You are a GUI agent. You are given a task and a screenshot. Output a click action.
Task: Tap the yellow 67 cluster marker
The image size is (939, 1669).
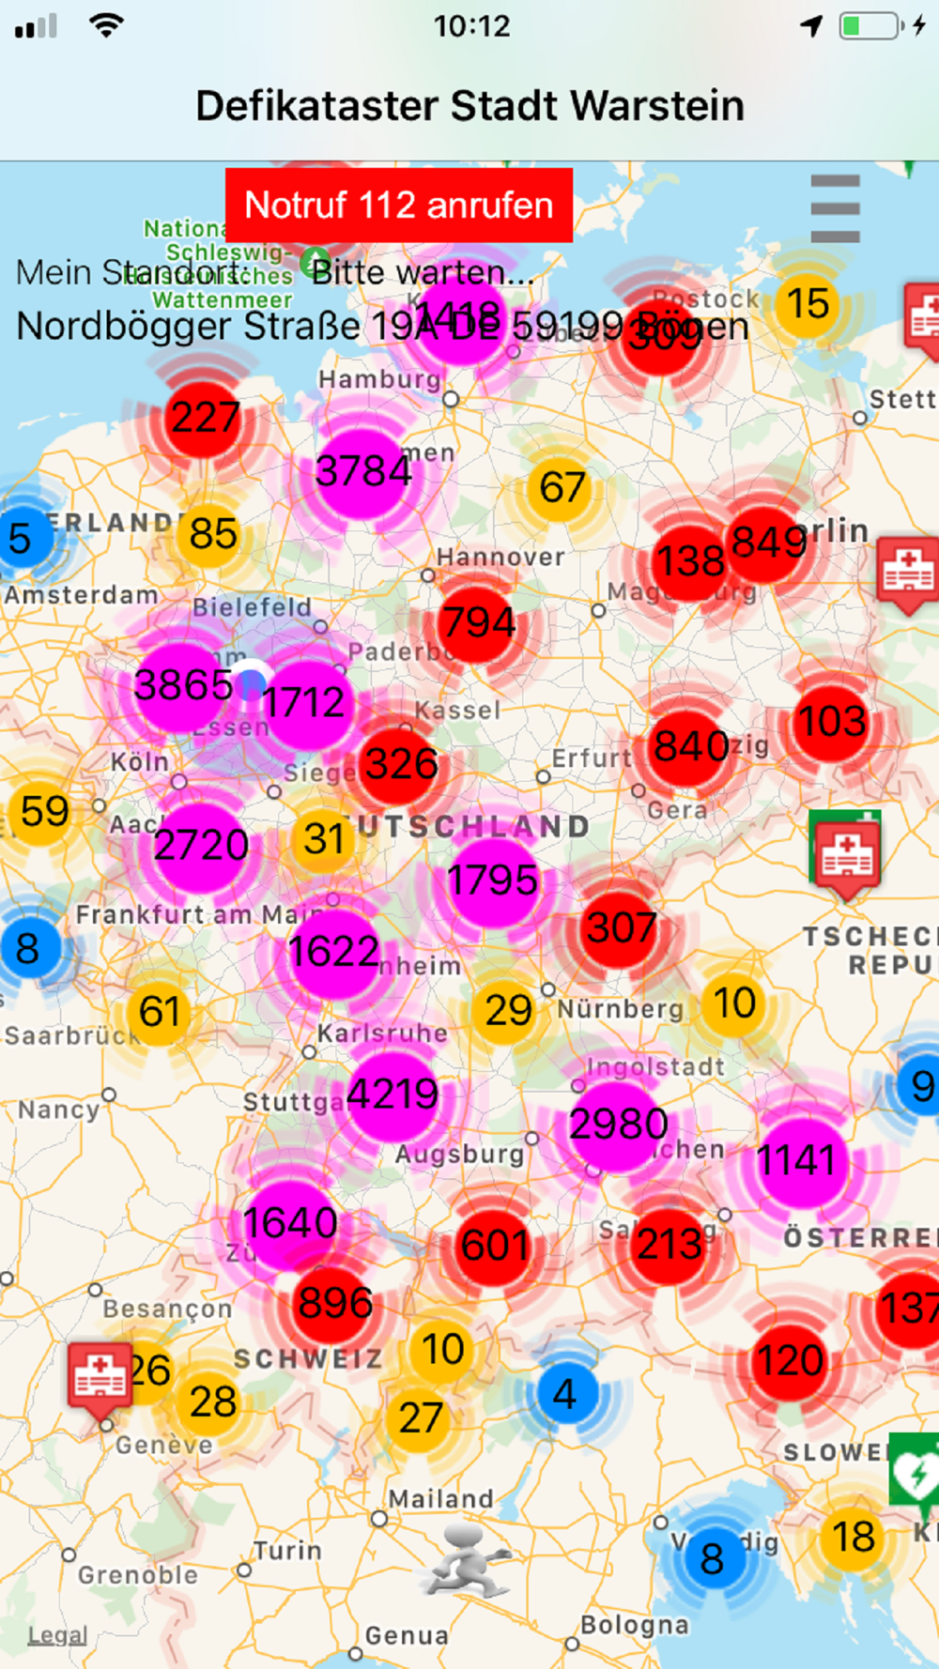[562, 488]
